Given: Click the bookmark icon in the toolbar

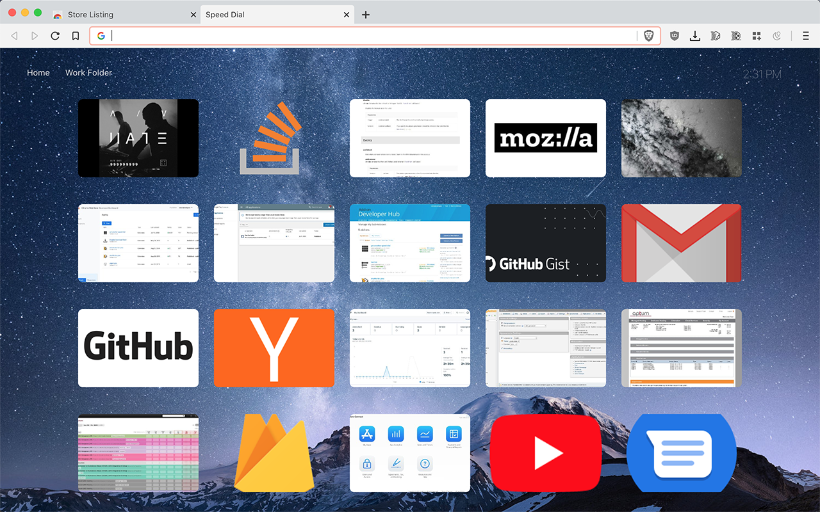Looking at the screenshot, I should click(x=76, y=36).
